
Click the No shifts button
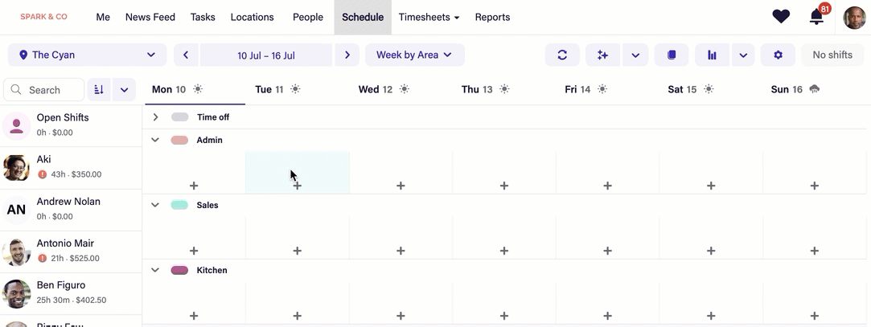[832, 55]
